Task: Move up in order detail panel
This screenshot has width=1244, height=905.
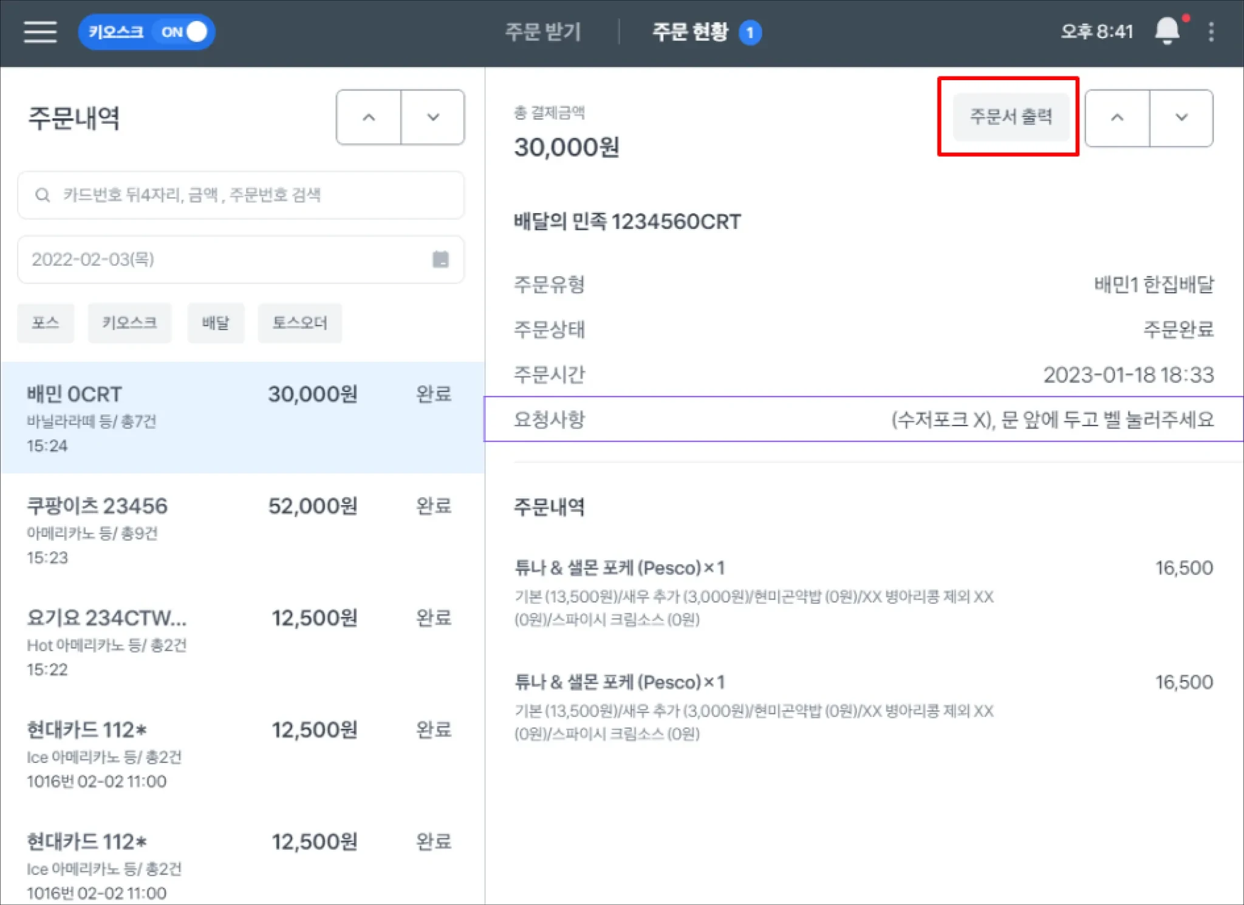Action: [1117, 118]
